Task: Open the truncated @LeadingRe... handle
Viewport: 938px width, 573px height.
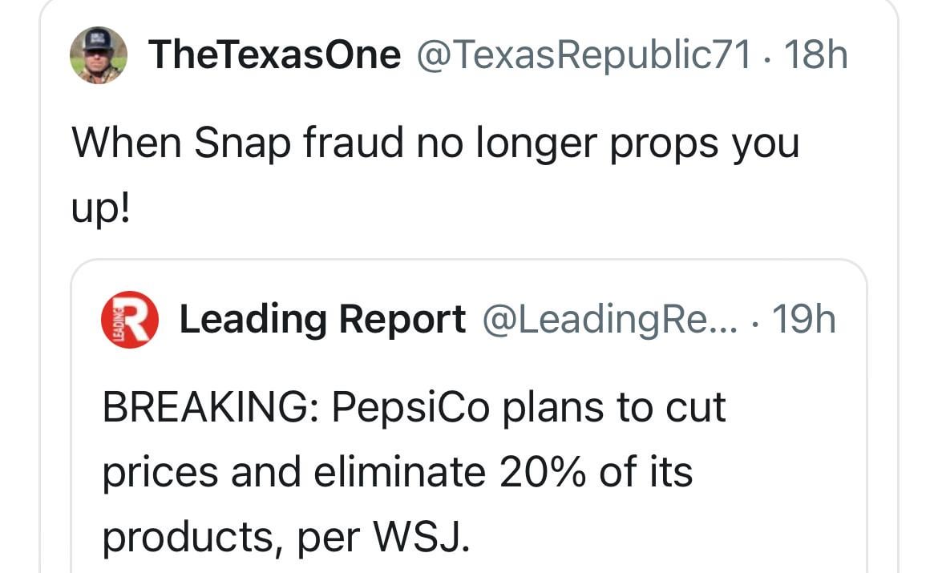Action: 610,320
